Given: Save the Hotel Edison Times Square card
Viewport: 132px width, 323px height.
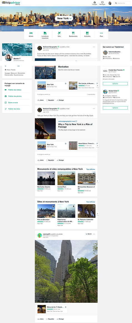Looking at the screenshot, I should 97,143.
